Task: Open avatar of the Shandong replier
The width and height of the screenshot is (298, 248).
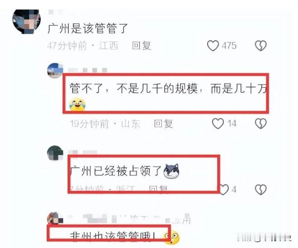Action: point(55,71)
